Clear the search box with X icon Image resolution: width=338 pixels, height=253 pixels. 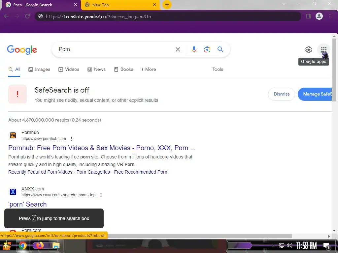coord(178,49)
